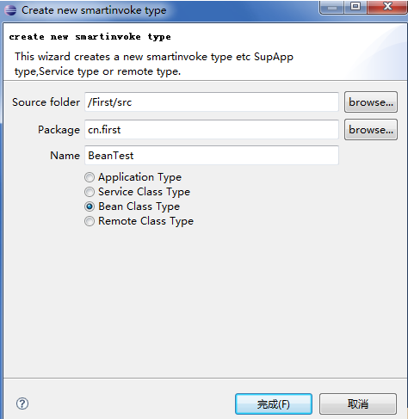Image resolution: width=408 pixels, height=419 pixels.
Task: Click the Name label text
Action: point(65,156)
